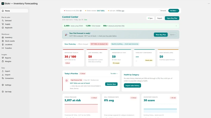
Task: Click the Fix Now button
Action: tap(174, 10)
